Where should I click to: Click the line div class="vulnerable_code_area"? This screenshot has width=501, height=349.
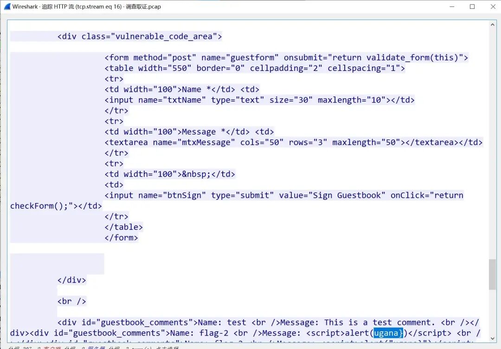(x=140, y=37)
